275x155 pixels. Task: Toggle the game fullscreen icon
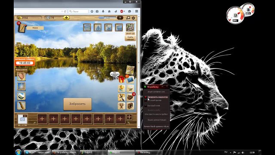tap(128, 18)
